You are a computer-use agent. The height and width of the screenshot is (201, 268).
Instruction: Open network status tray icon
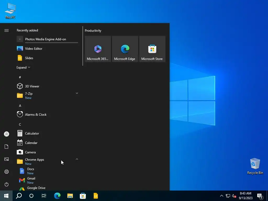228,196
